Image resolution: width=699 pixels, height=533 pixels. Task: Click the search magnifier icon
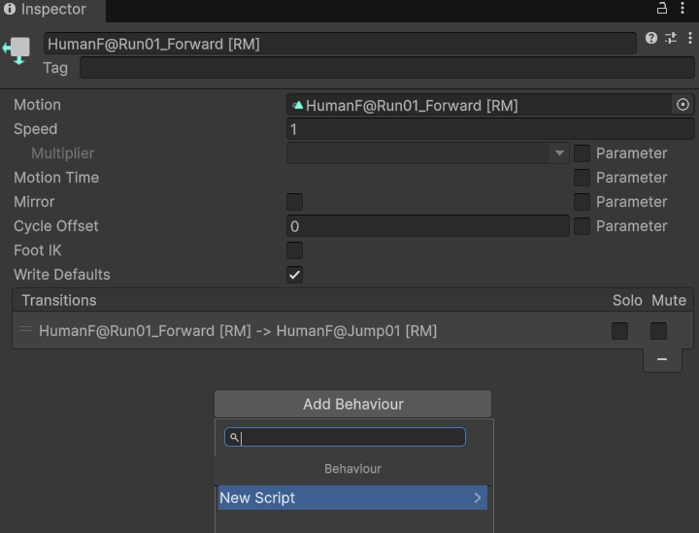tap(235, 438)
